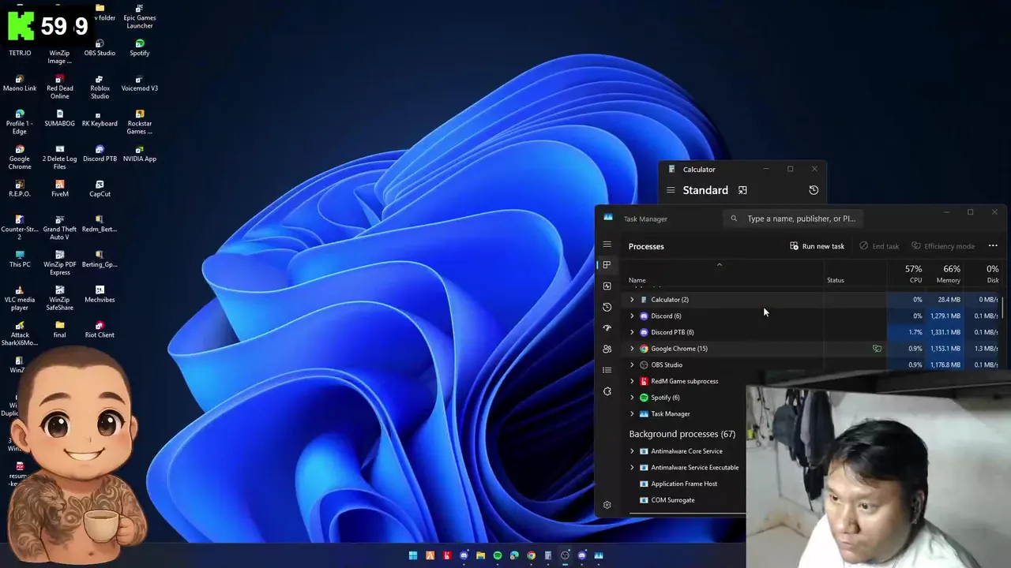Screen dimensions: 1011x568
Task: Open Riot Client desktop shortcut
Action: coord(100,329)
